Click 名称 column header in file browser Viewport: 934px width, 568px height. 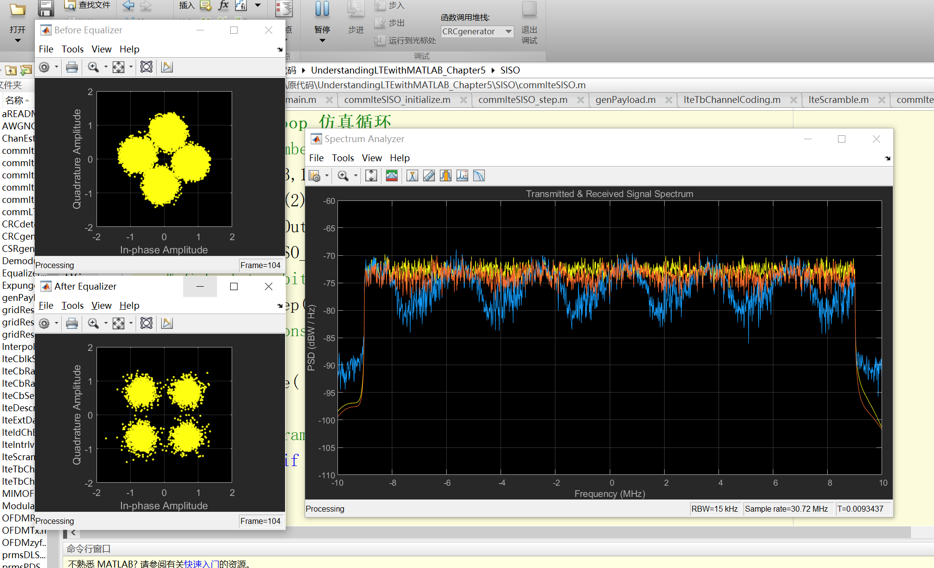pos(15,100)
